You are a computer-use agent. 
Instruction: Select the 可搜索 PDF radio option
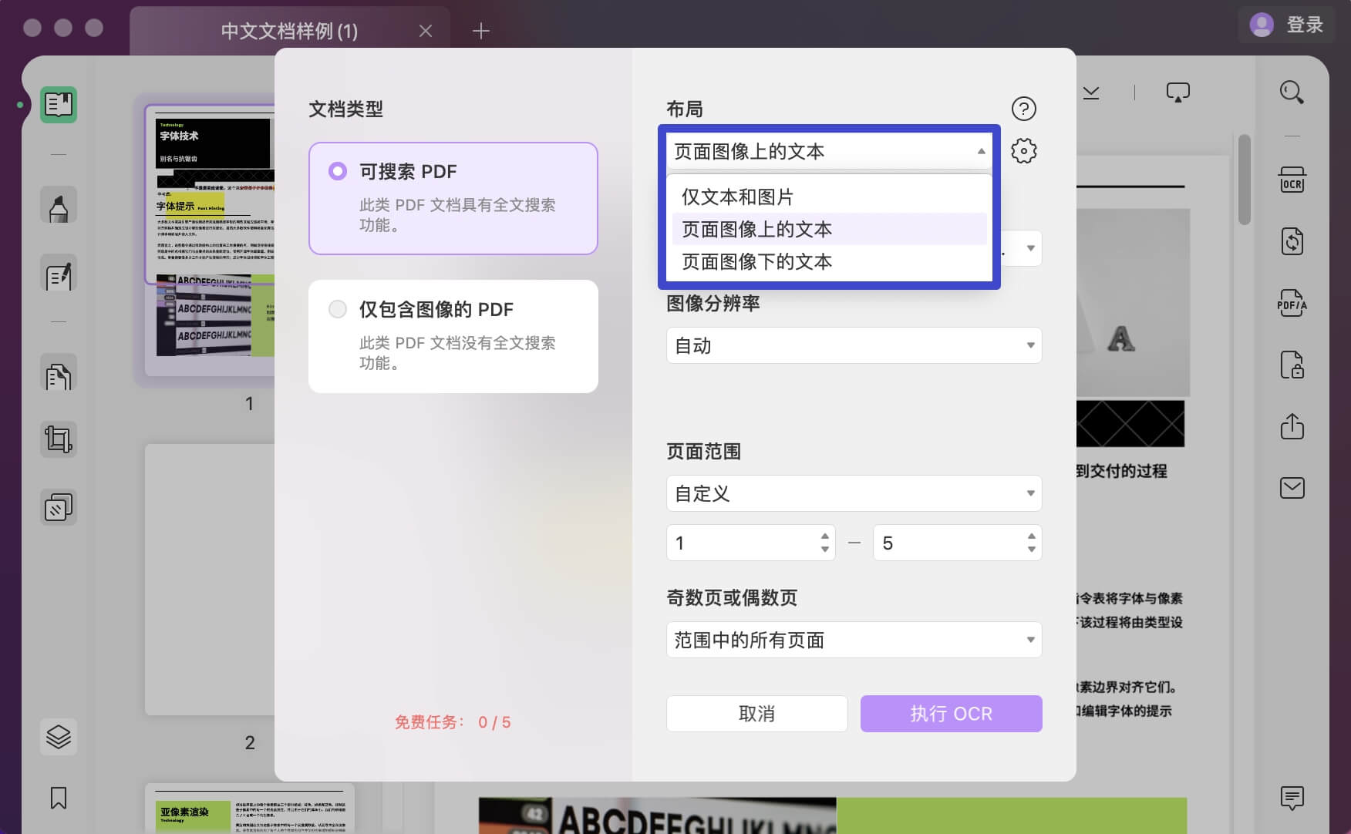point(338,171)
